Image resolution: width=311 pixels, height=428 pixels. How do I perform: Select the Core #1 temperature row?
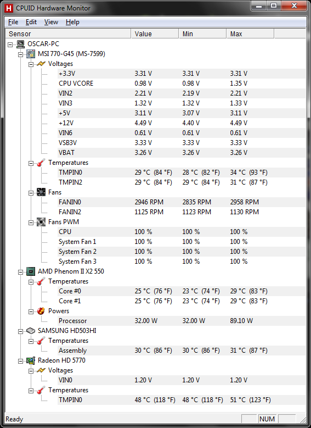(x=182, y=301)
